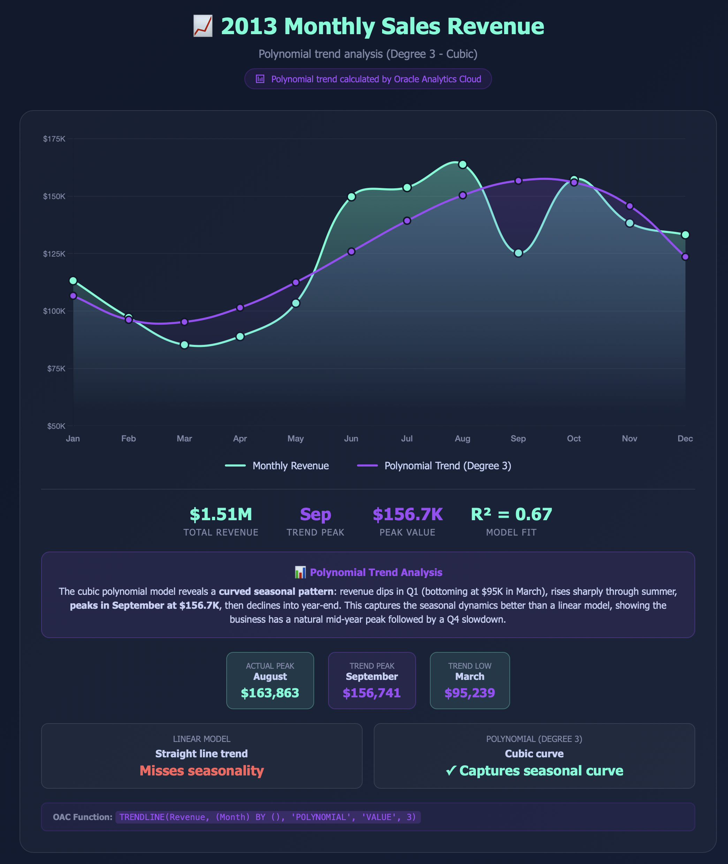The height and width of the screenshot is (864, 728).
Task: Click the September revenue dip data point
Action: coord(518,253)
